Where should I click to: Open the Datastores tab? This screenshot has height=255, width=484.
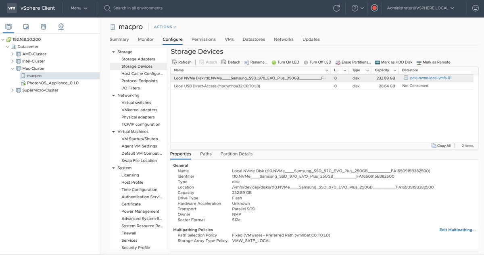[x=254, y=39]
